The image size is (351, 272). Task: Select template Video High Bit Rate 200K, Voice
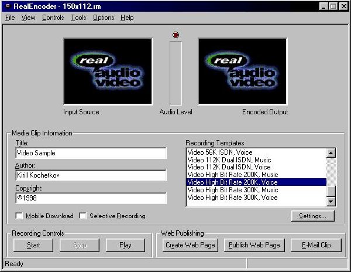tap(256, 182)
